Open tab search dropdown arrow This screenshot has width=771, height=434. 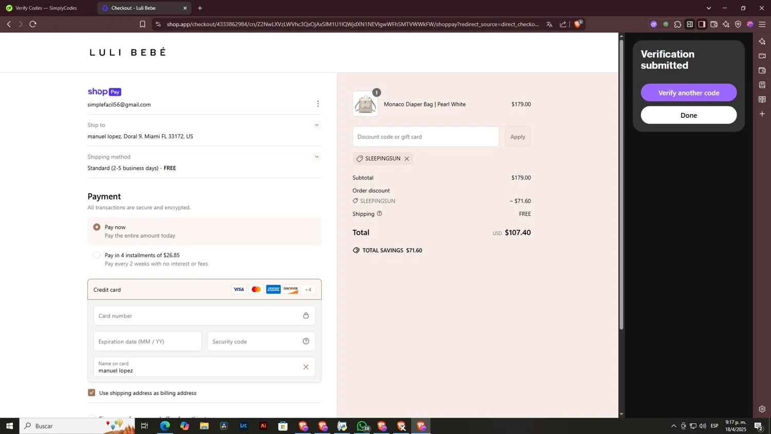click(708, 8)
